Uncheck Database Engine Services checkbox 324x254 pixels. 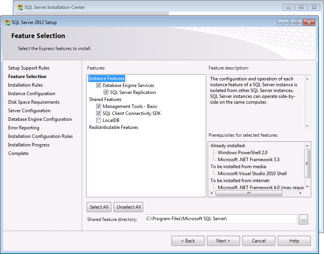pos(98,85)
